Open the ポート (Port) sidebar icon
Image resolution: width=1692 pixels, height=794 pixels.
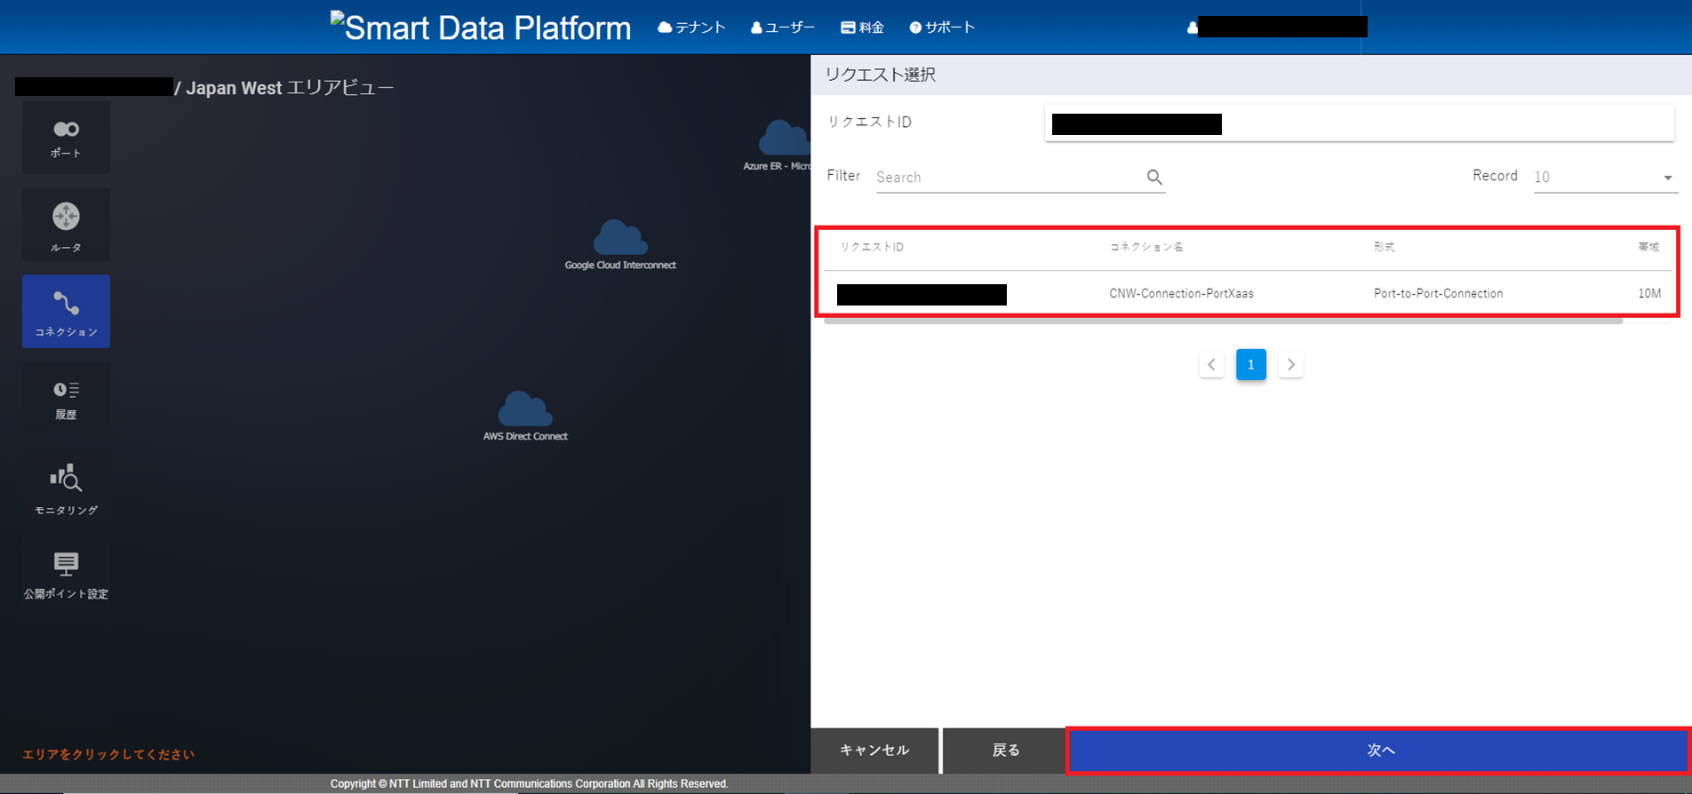[66, 138]
